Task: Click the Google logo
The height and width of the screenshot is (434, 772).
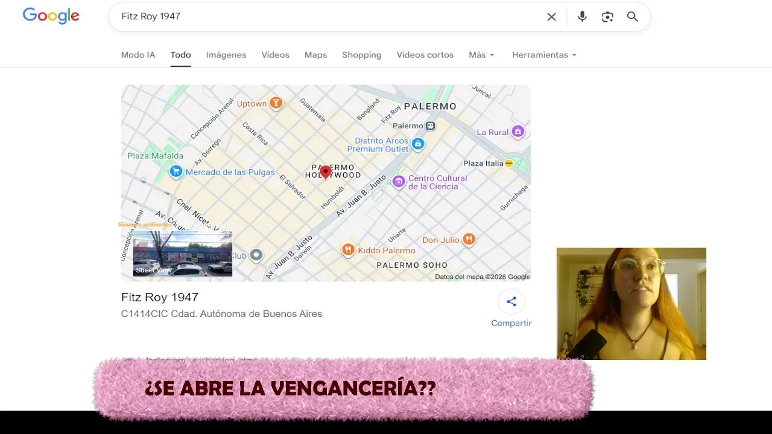Action: 51,16
